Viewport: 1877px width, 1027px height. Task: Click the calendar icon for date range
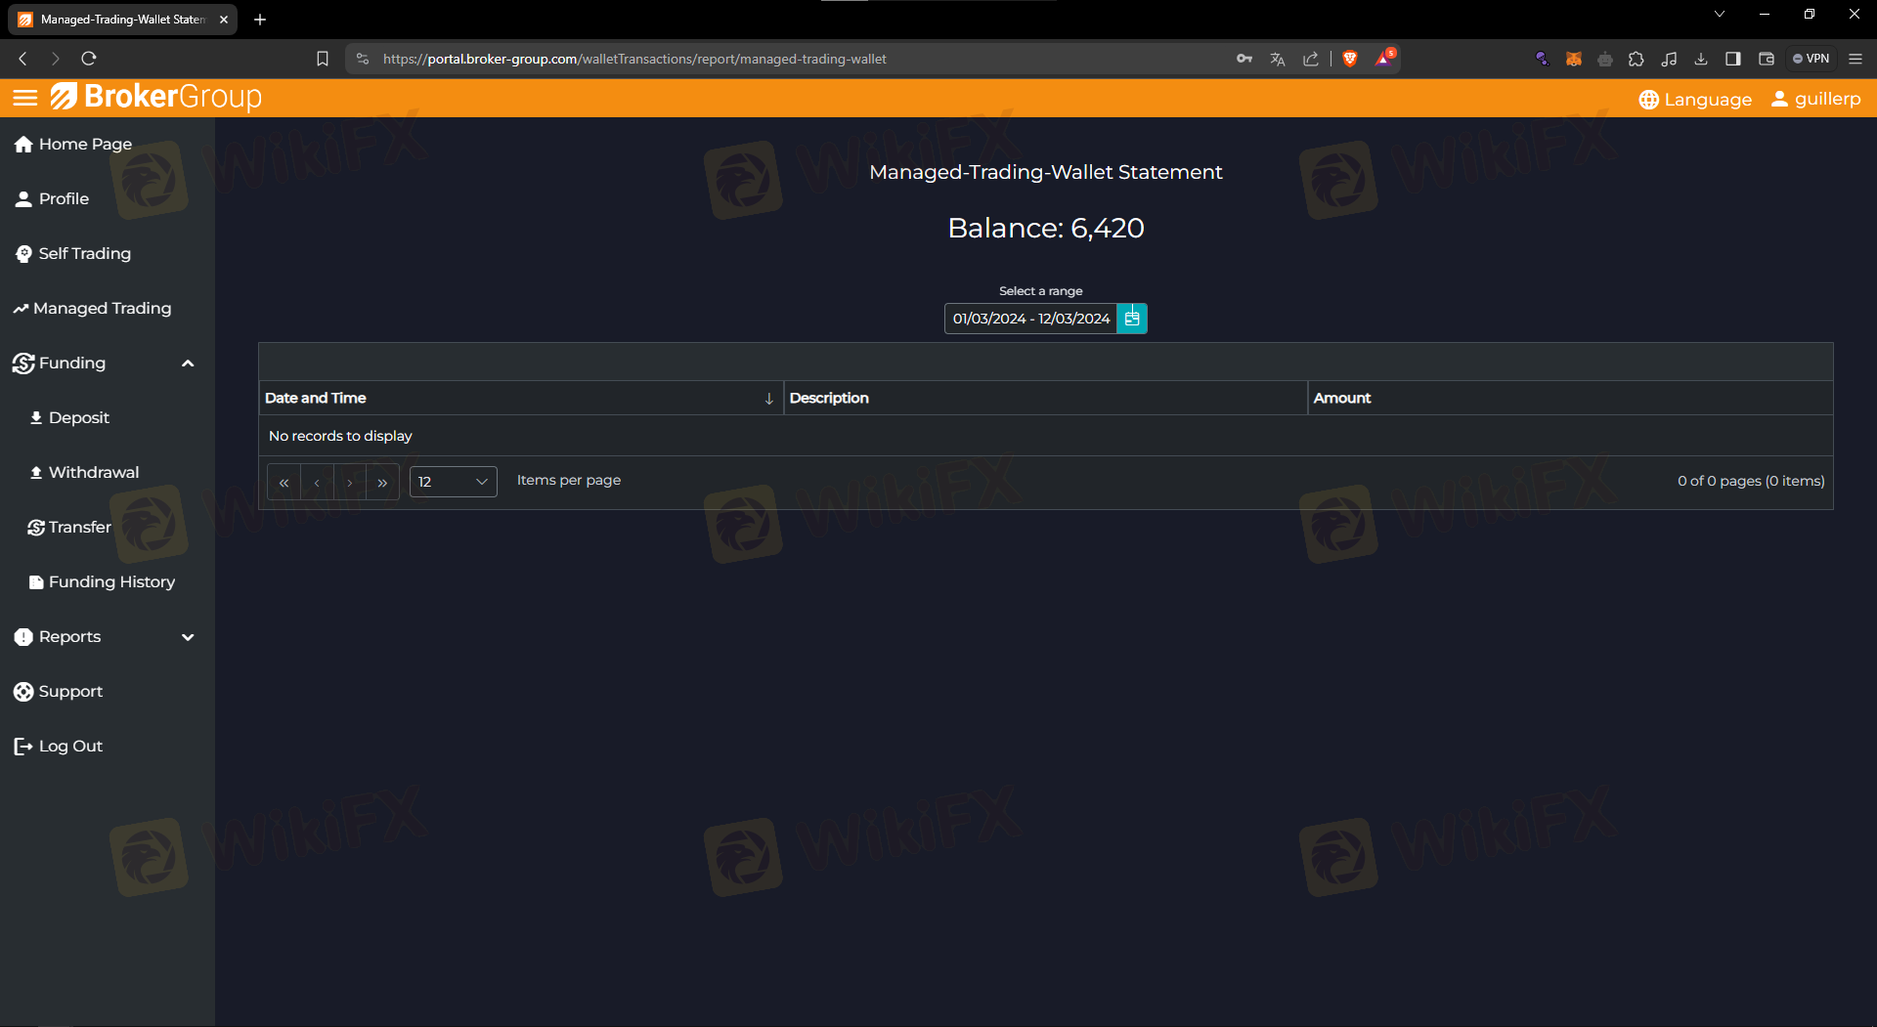click(x=1132, y=319)
